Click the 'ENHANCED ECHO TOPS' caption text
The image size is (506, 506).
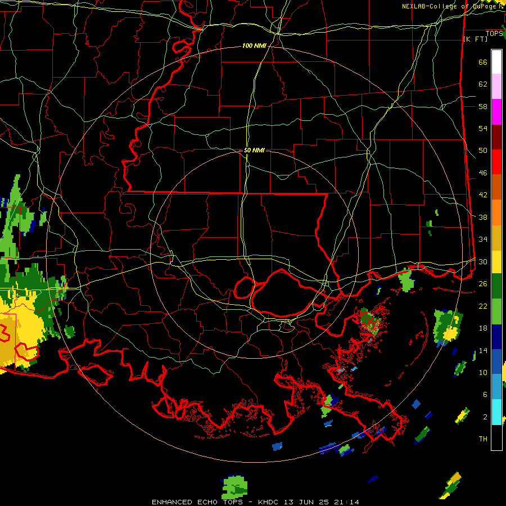coord(197,502)
